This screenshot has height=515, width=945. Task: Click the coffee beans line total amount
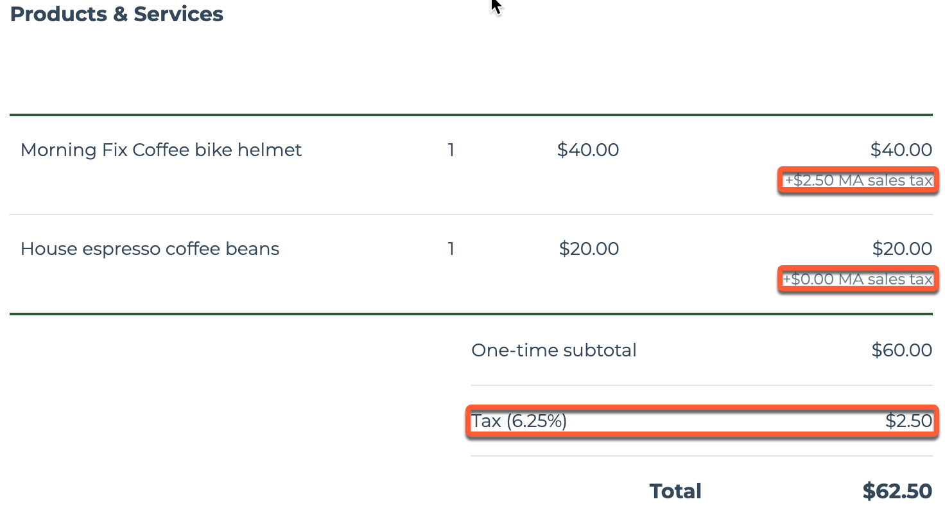point(902,249)
